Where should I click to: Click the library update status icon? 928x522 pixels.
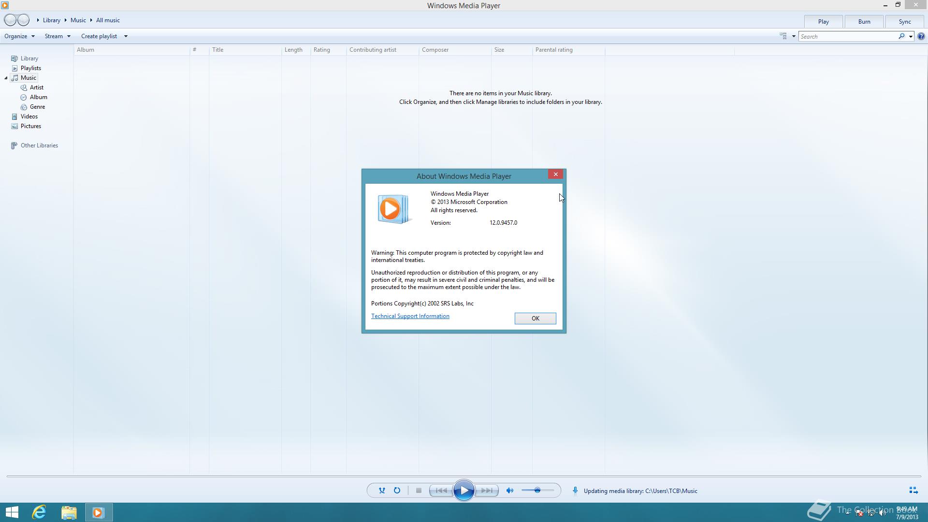575,491
